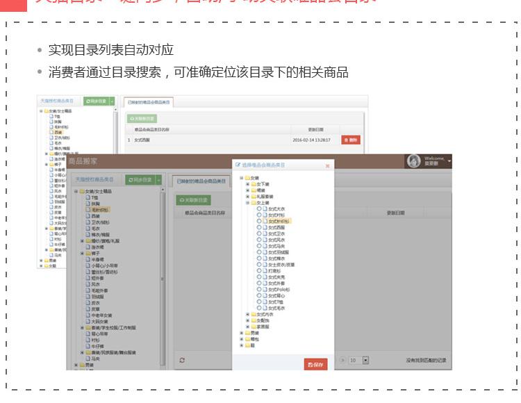This screenshot has height=403, width=521.
Task: Click the 女配饰 folder icon in dialog
Action: coord(254,320)
